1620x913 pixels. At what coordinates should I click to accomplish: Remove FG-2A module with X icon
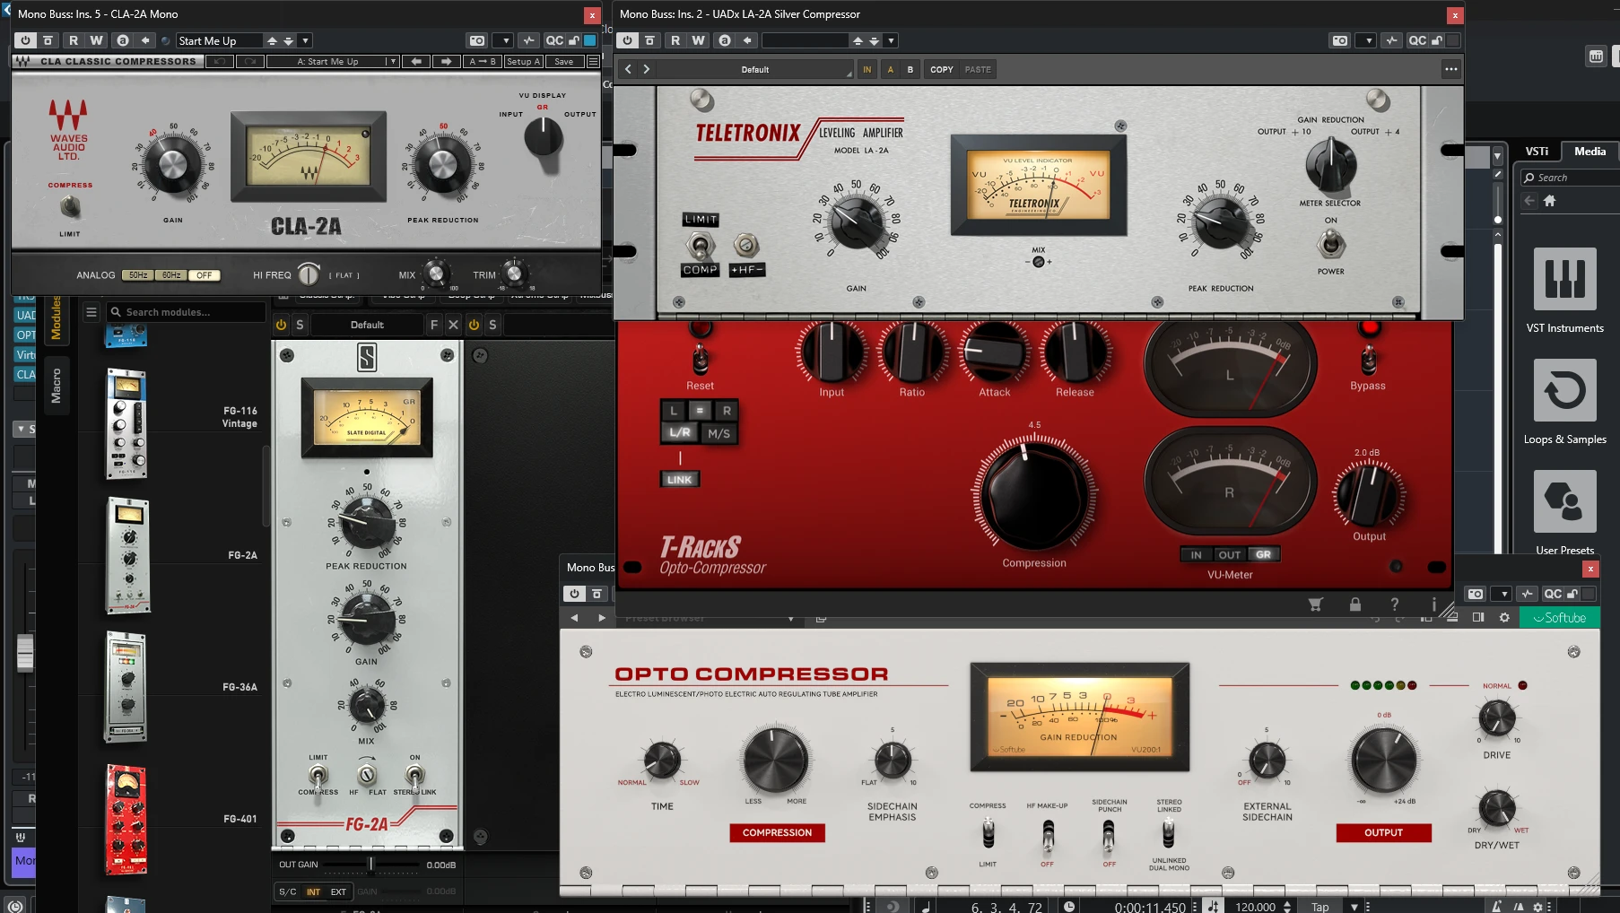point(453,325)
